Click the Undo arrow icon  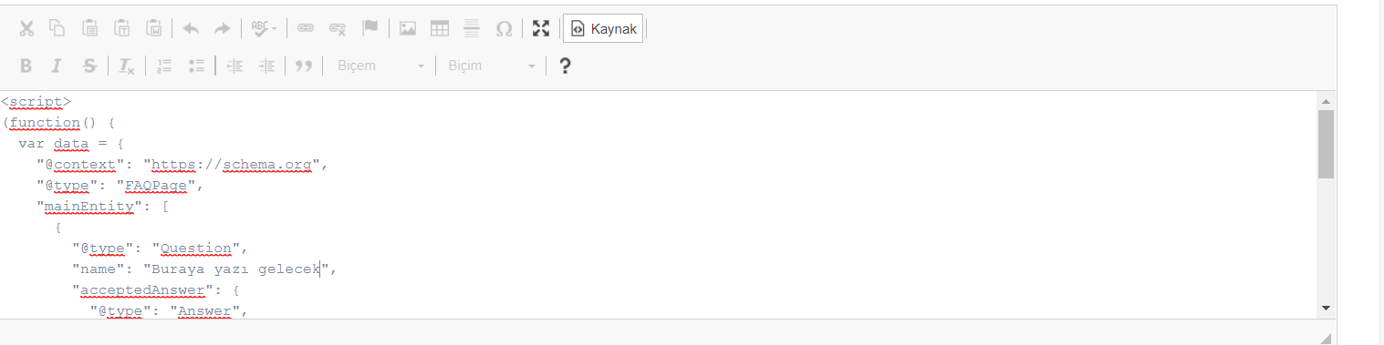point(191,28)
